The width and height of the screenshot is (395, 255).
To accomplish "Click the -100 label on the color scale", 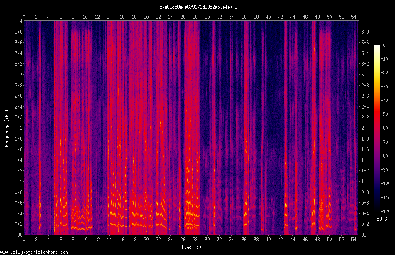I will coord(386,184).
